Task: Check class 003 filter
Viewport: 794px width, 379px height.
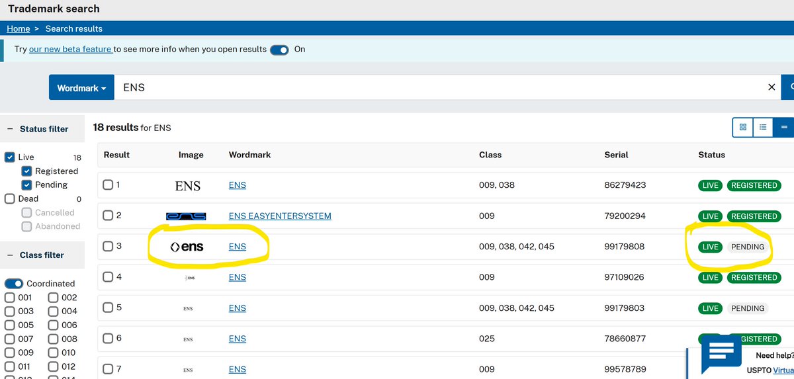Action: tap(10, 311)
